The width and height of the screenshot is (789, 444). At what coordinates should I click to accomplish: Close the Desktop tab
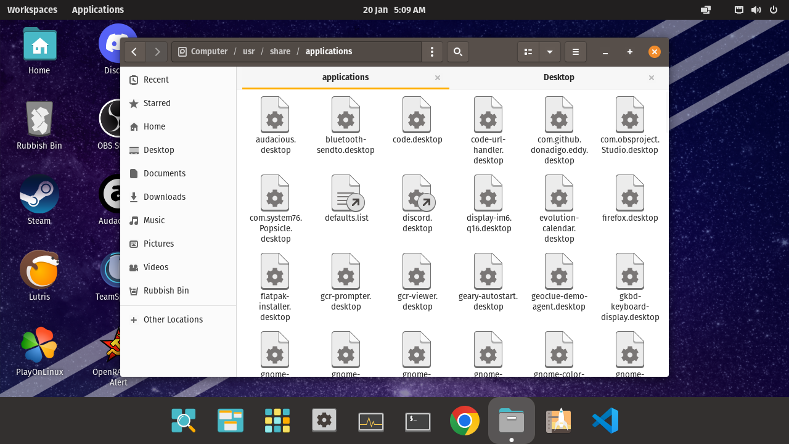tap(652, 78)
